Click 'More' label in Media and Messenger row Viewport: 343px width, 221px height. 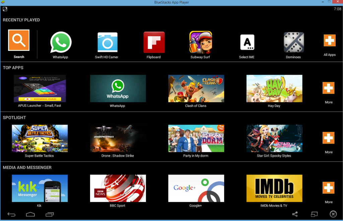pyautogui.click(x=329, y=202)
